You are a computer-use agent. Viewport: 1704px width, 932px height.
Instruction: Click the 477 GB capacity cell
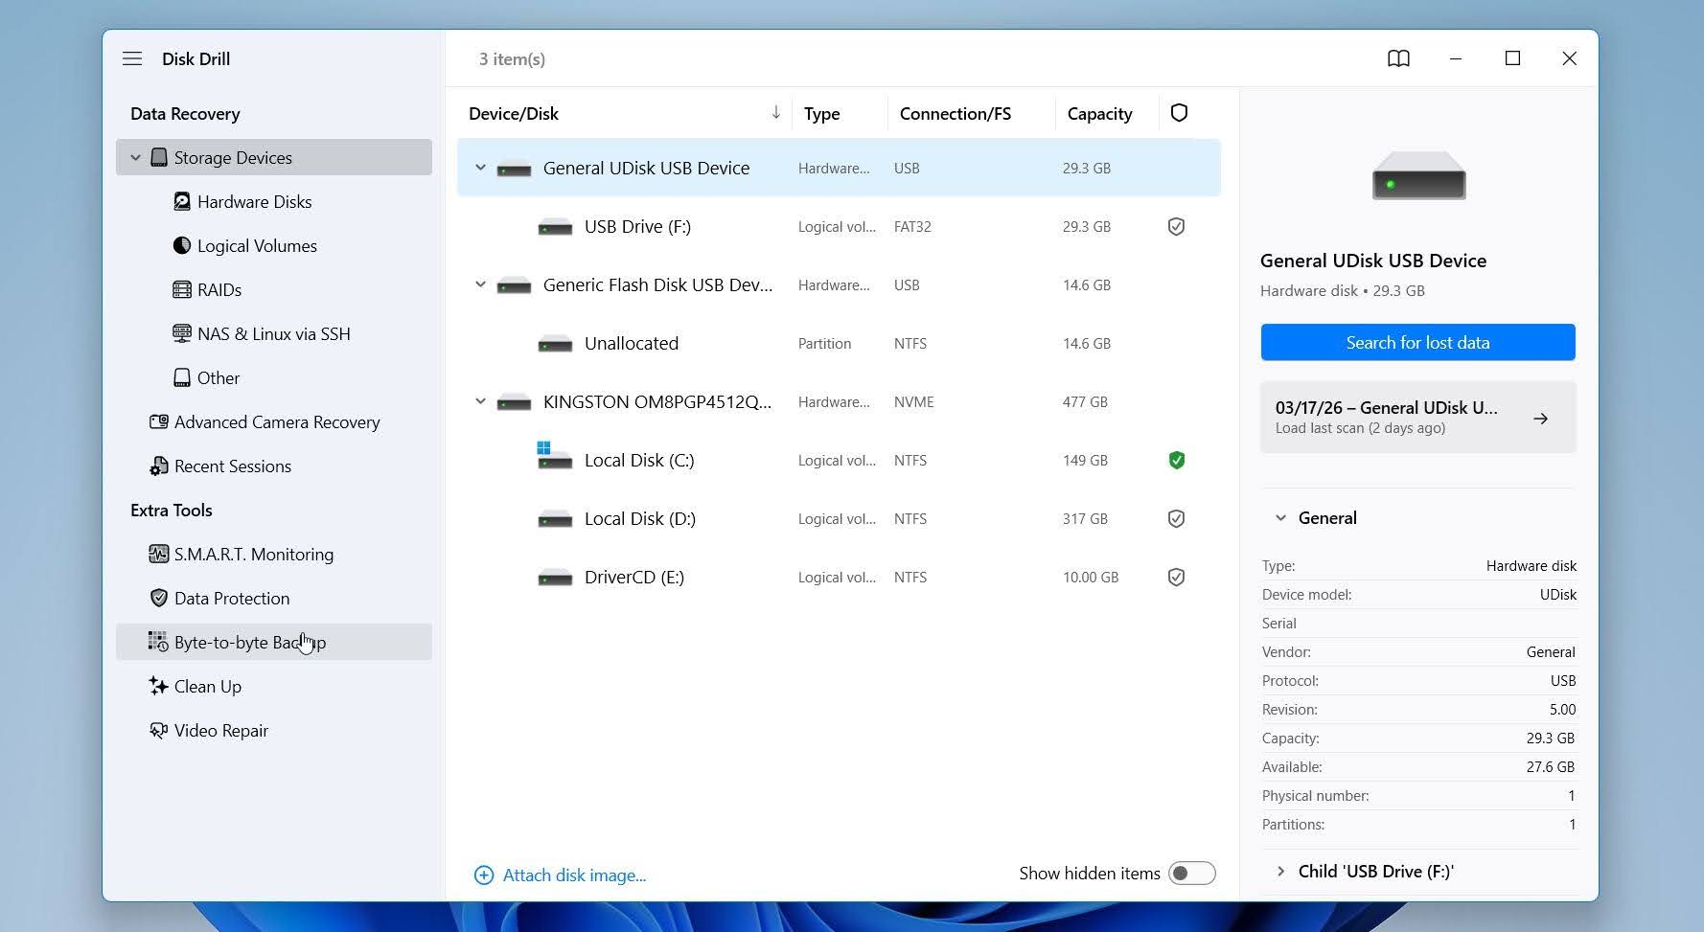click(1085, 402)
